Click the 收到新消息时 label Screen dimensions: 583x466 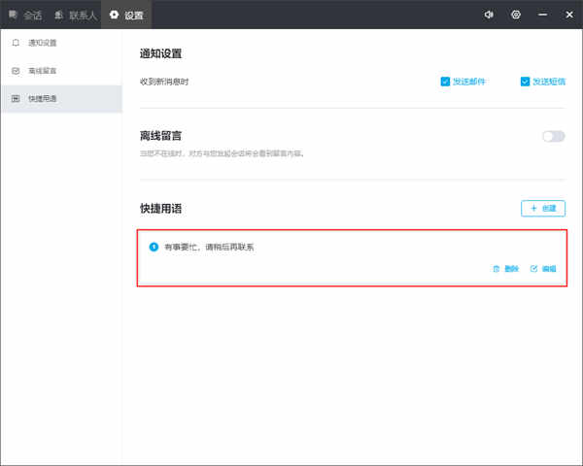(164, 82)
